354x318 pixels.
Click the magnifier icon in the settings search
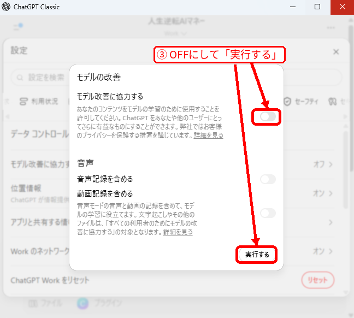click(20, 78)
